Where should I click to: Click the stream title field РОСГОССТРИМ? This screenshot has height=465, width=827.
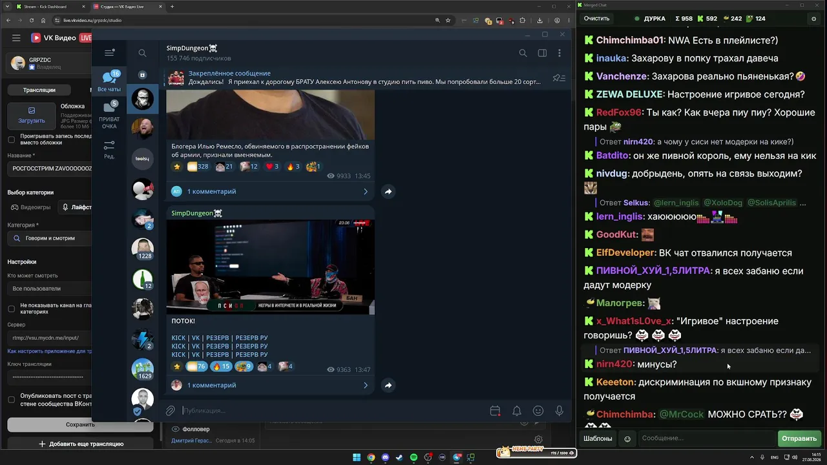click(x=50, y=169)
